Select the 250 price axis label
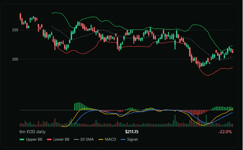The height and width of the screenshot is (150, 243). click(15, 30)
